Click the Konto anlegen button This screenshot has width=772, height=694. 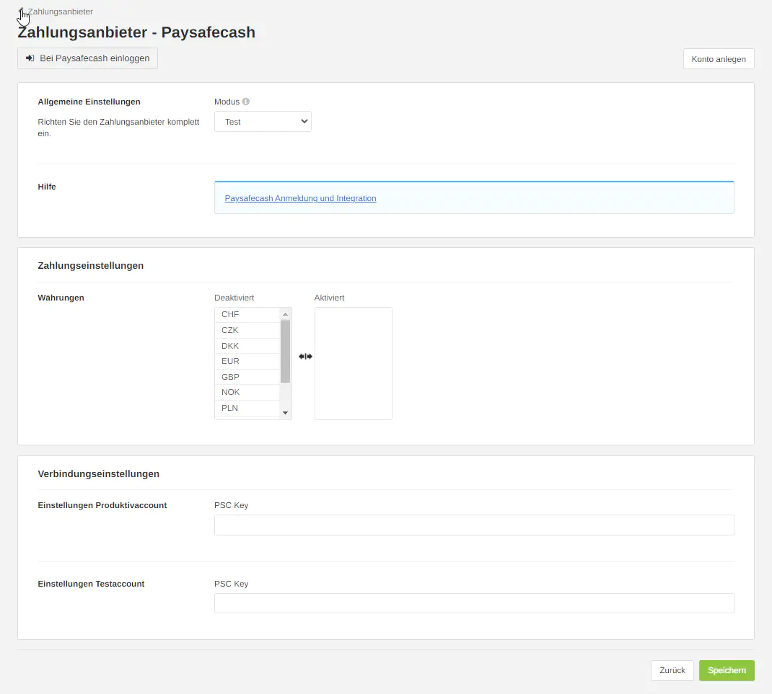click(x=718, y=59)
